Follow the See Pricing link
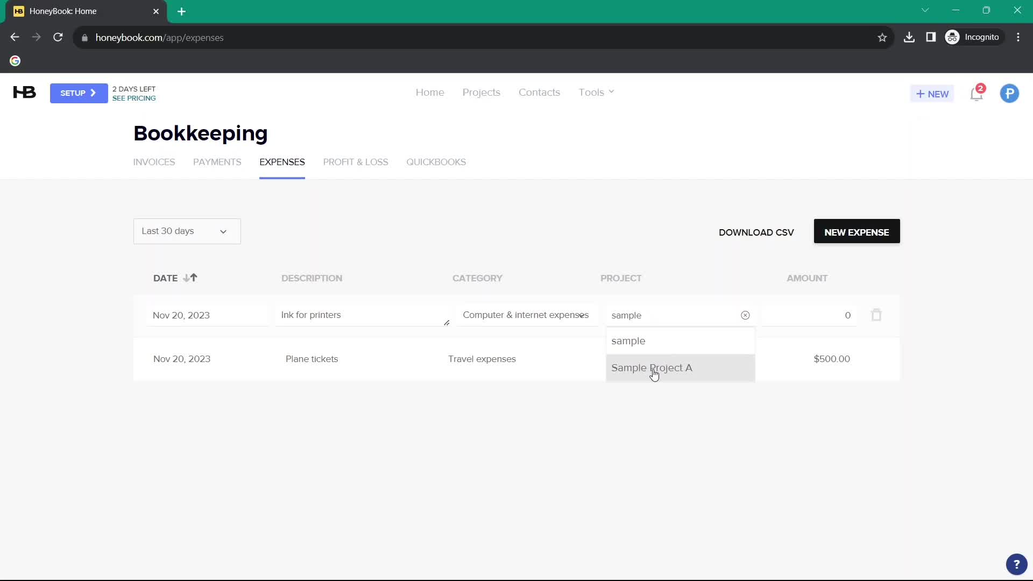This screenshot has width=1033, height=581. [x=134, y=98]
